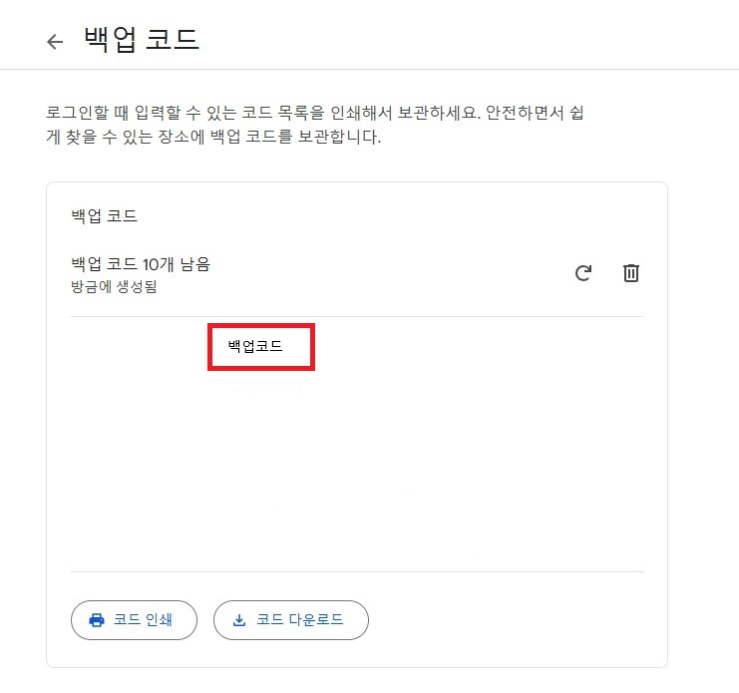The width and height of the screenshot is (739, 693).
Task: Click the trash can icon to delete codes
Action: 631,273
